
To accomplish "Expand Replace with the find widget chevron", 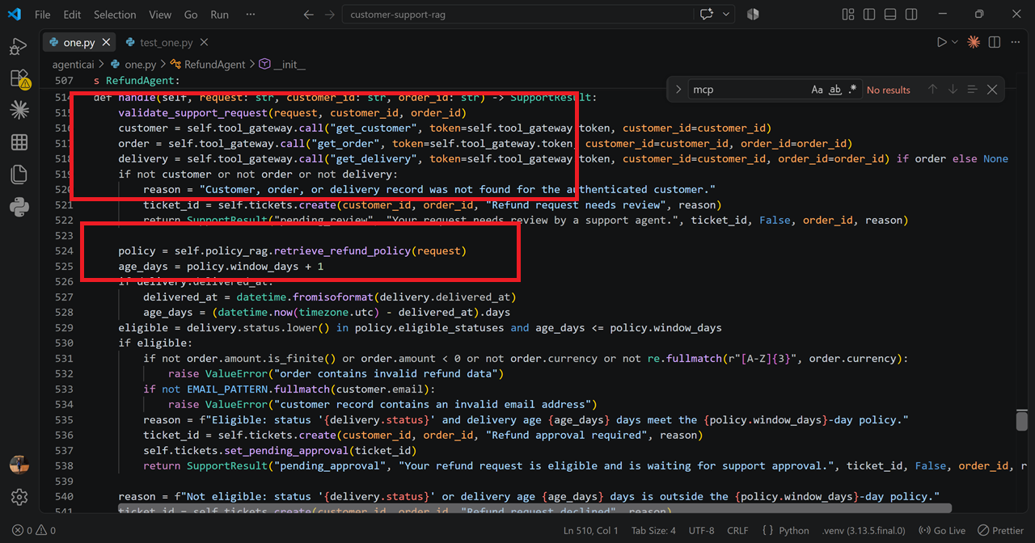I will (x=678, y=90).
